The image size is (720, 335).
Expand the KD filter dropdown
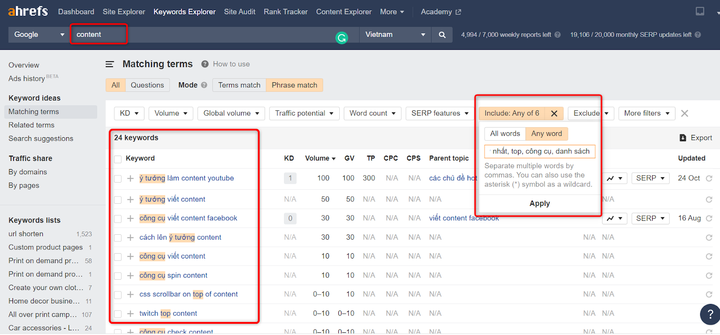click(x=129, y=113)
